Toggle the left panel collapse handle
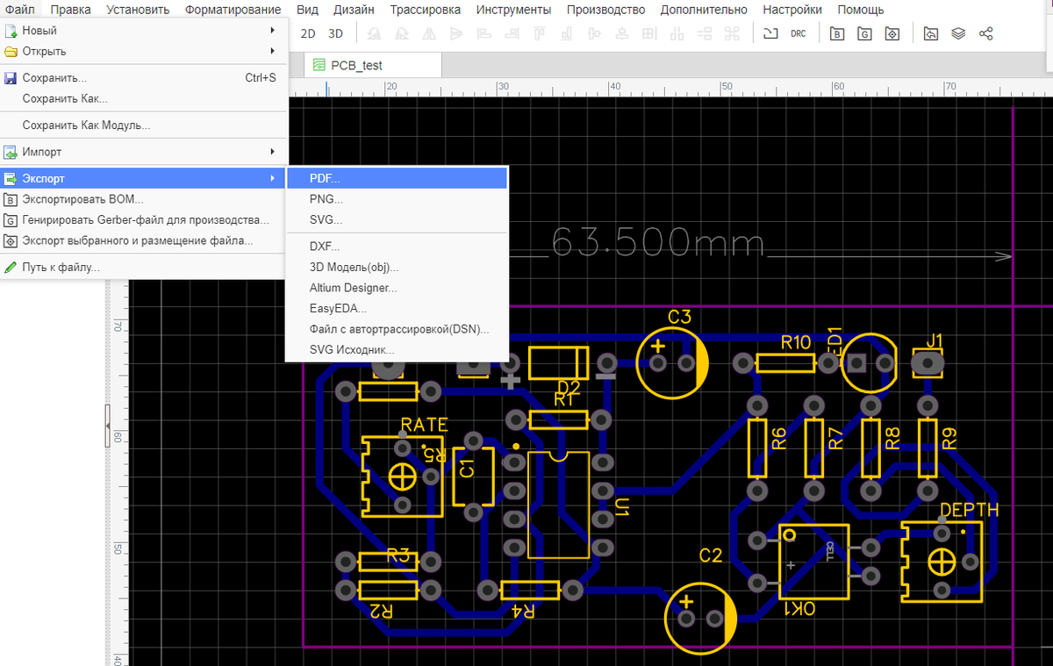 (x=107, y=425)
